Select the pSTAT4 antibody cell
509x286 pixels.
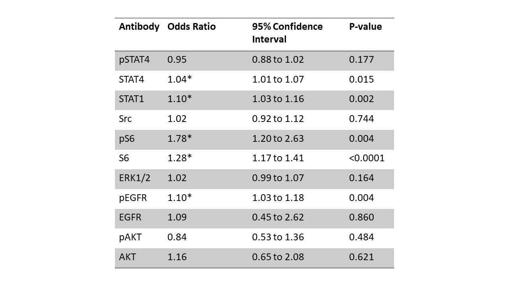click(x=134, y=60)
